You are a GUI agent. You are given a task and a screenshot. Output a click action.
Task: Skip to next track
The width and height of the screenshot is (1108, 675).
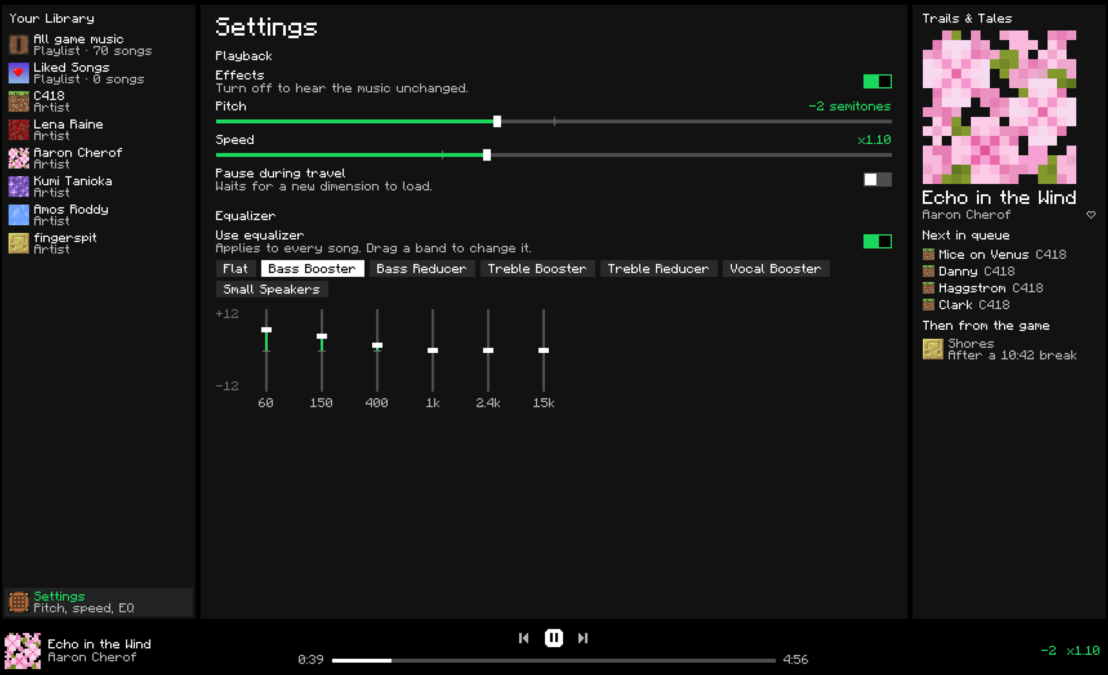(583, 637)
